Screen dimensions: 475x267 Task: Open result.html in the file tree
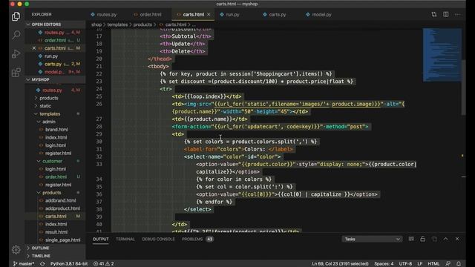pyautogui.click(x=56, y=232)
